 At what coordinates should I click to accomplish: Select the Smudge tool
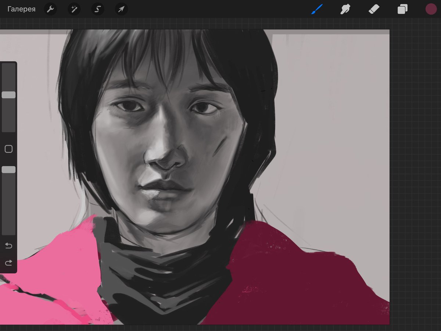[x=345, y=9]
